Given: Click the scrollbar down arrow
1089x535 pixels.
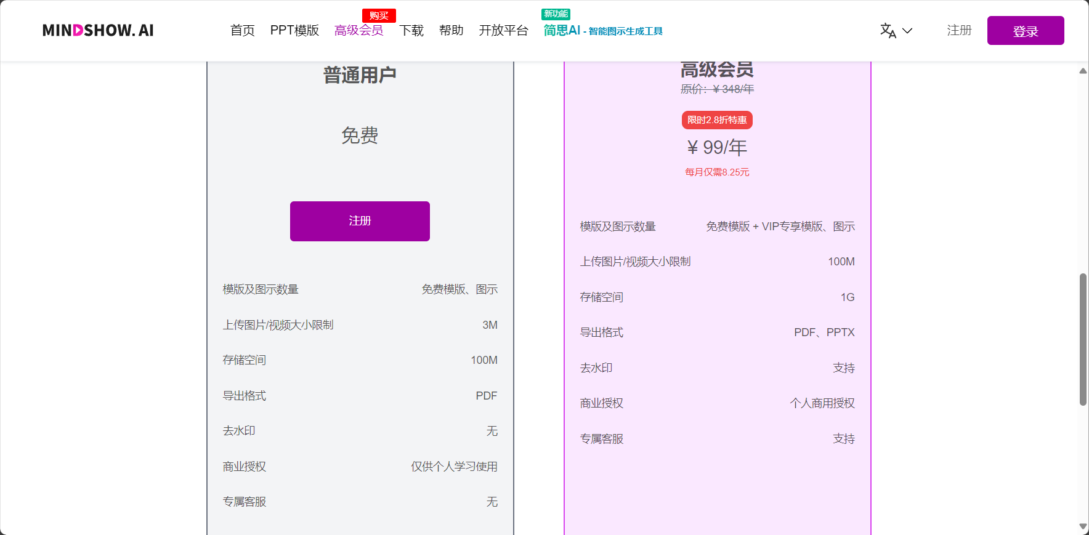Looking at the screenshot, I should point(1083,526).
